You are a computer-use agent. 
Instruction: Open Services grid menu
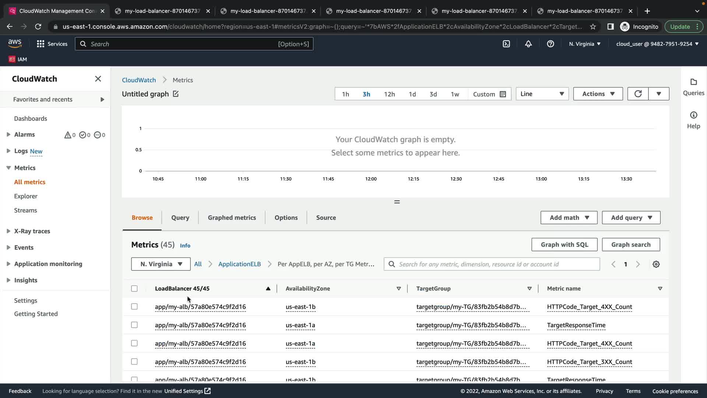41,44
